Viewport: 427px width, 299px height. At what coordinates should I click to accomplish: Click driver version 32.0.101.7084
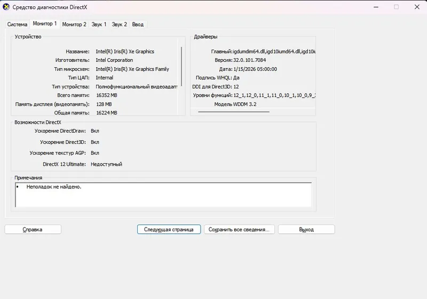(x=249, y=60)
